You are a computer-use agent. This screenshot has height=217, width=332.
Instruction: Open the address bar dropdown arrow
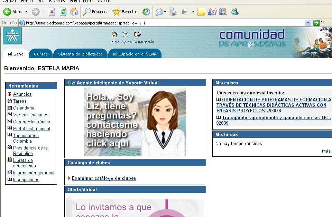tap(308, 23)
